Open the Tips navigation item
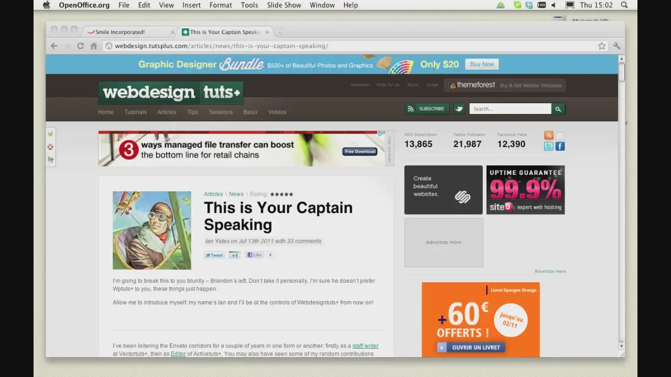671x377 pixels. point(193,112)
